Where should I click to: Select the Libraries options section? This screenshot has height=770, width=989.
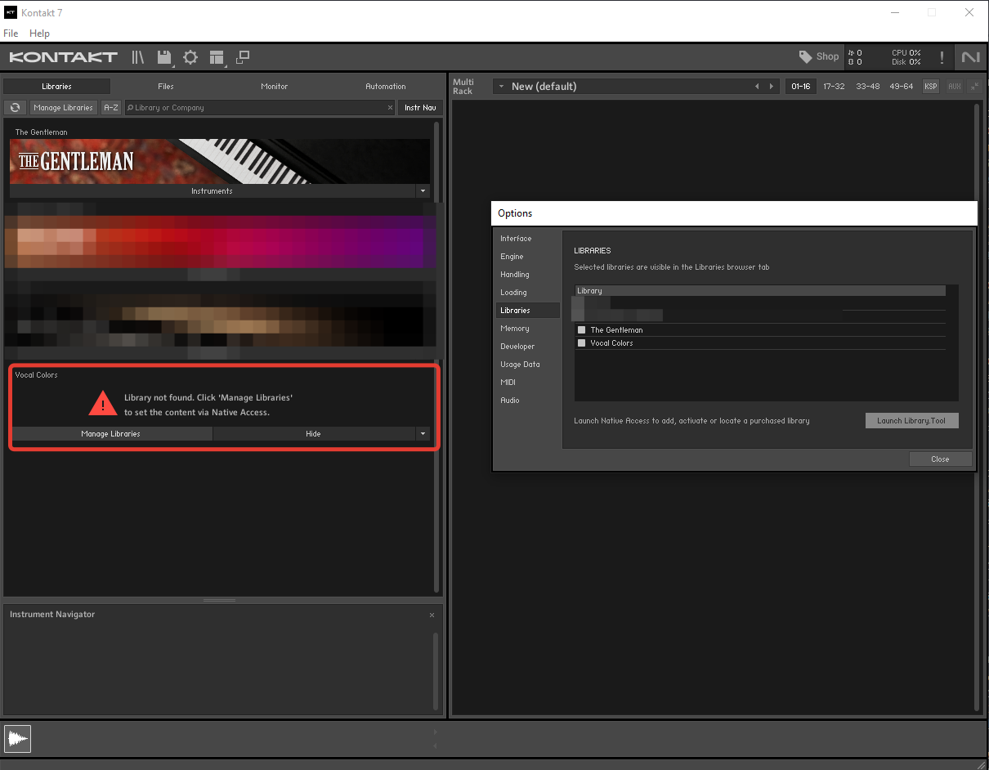click(527, 311)
